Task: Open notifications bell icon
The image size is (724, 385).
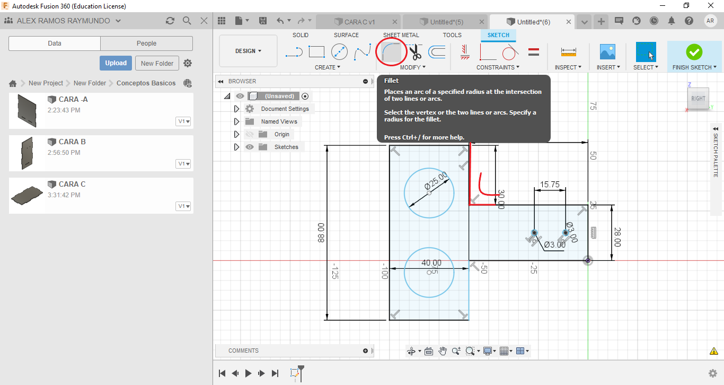Action: (x=672, y=21)
